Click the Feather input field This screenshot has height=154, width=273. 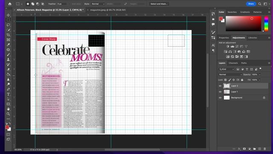(x=61, y=4)
